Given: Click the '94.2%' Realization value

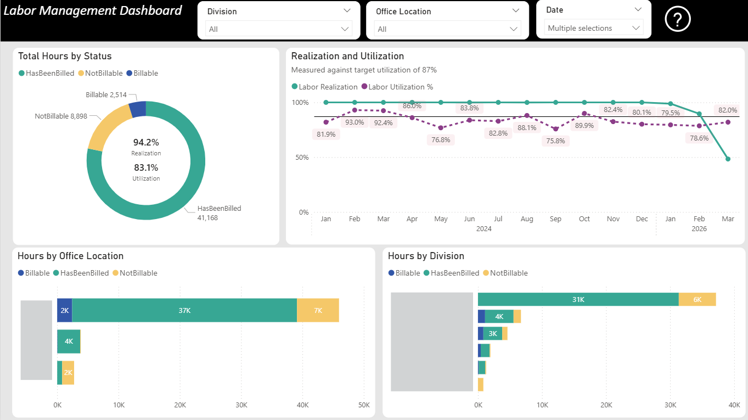Looking at the screenshot, I should tap(146, 143).
